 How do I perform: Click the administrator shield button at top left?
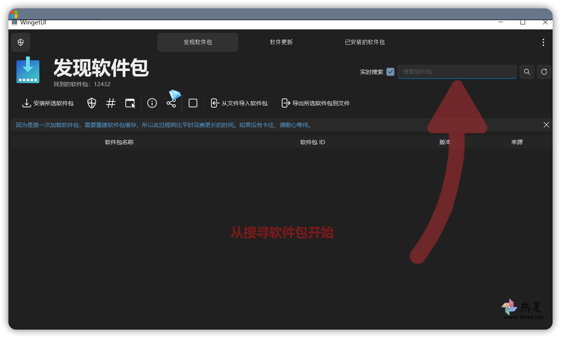[21, 42]
